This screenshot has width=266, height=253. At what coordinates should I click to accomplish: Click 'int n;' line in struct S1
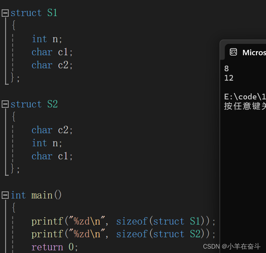(47, 39)
